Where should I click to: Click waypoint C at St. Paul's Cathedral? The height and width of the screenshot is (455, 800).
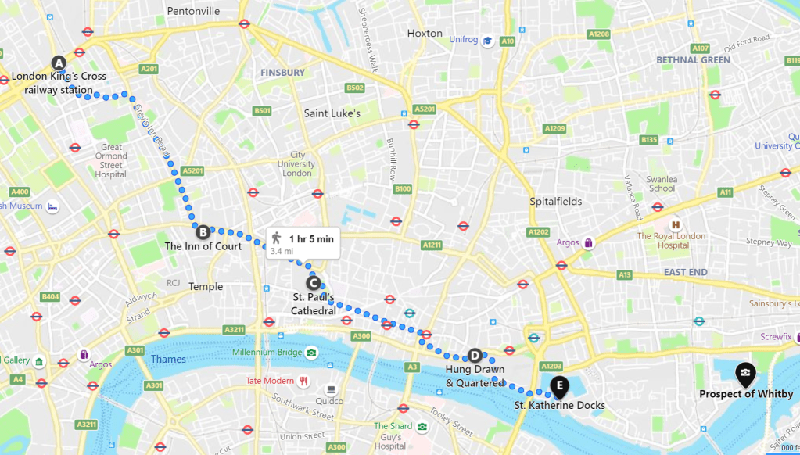314,282
